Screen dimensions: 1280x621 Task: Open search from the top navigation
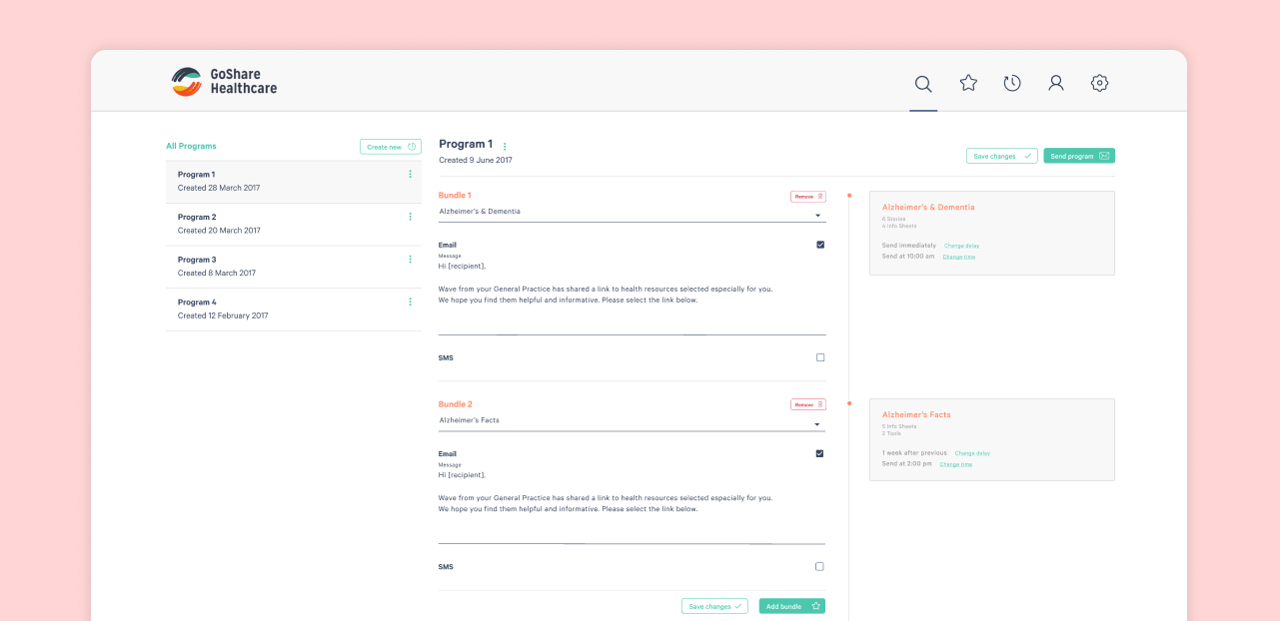[923, 84]
